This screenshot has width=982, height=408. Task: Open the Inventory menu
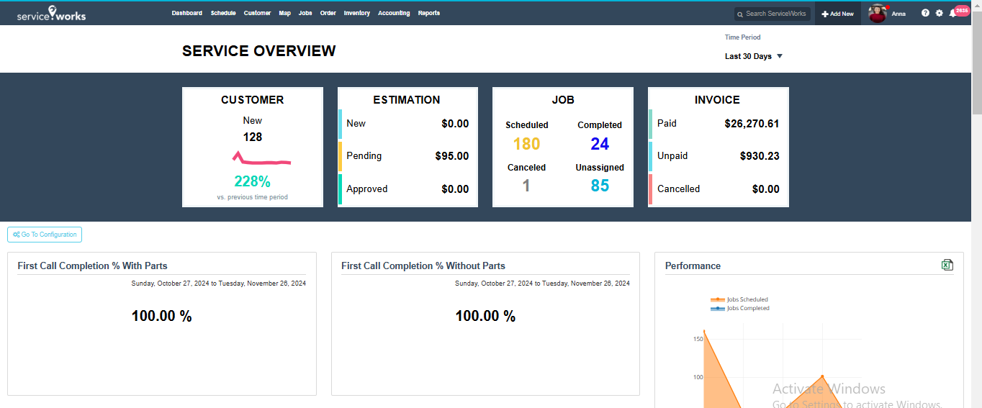[x=357, y=13]
